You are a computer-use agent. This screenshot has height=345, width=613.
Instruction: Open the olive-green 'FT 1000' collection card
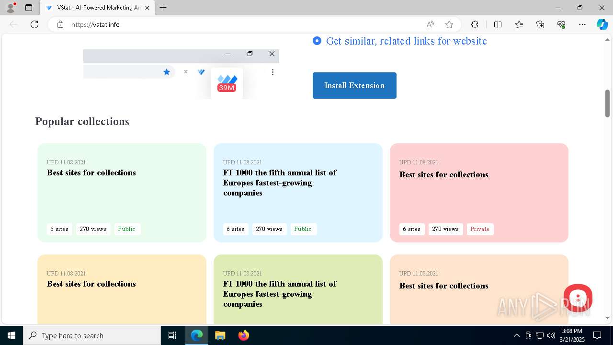point(298,289)
